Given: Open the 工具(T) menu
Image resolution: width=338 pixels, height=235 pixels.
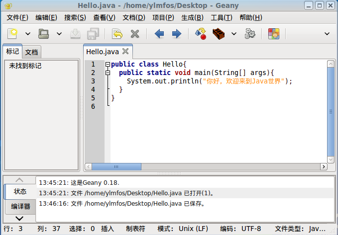Looking at the screenshot, I should click(x=222, y=17).
